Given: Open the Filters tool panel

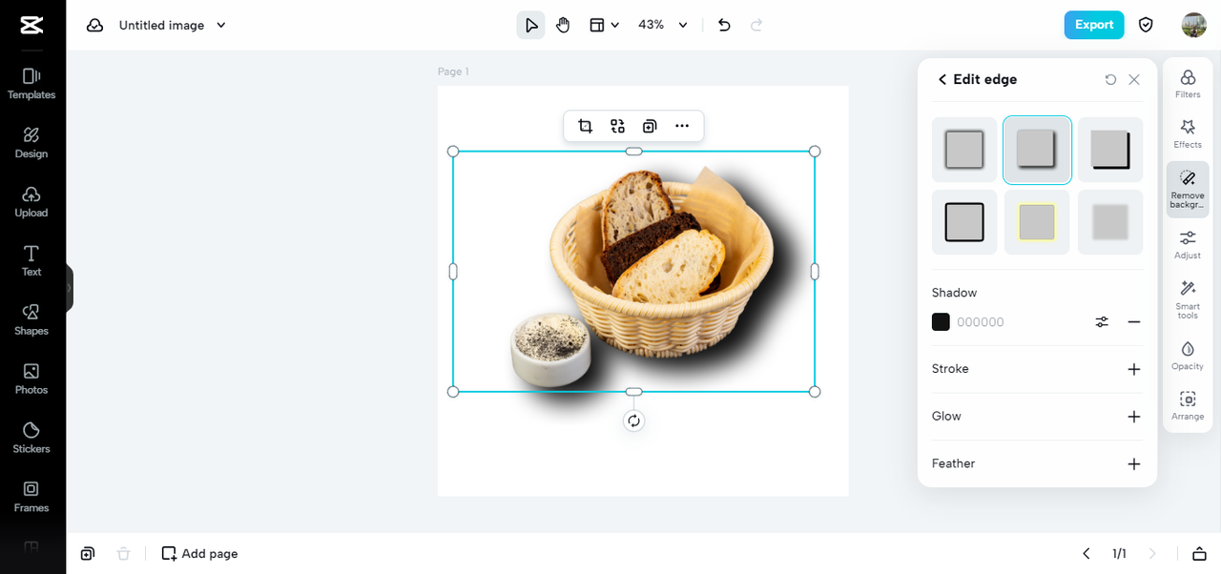Looking at the screenshot, I should click(1188, 84).
